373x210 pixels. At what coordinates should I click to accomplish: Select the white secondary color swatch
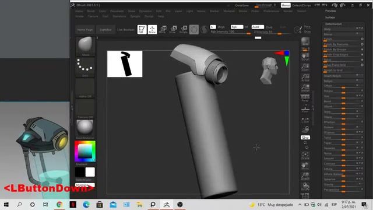tap(90, 172)
